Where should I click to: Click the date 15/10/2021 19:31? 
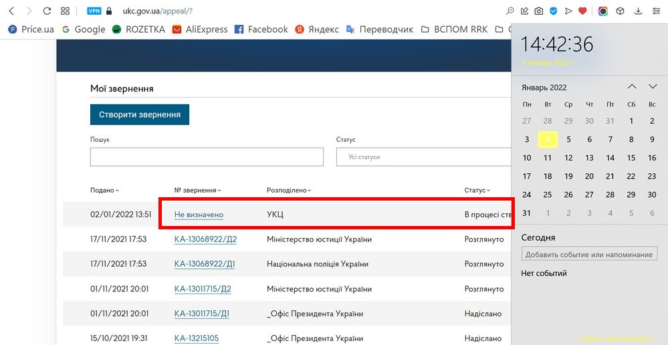coord(119,338)
